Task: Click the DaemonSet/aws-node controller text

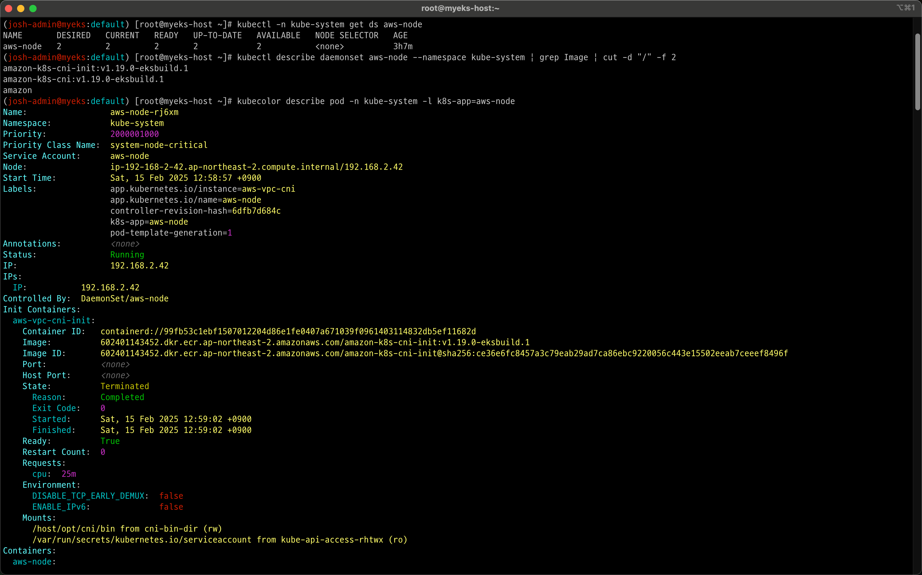Action: click(124, 298)
